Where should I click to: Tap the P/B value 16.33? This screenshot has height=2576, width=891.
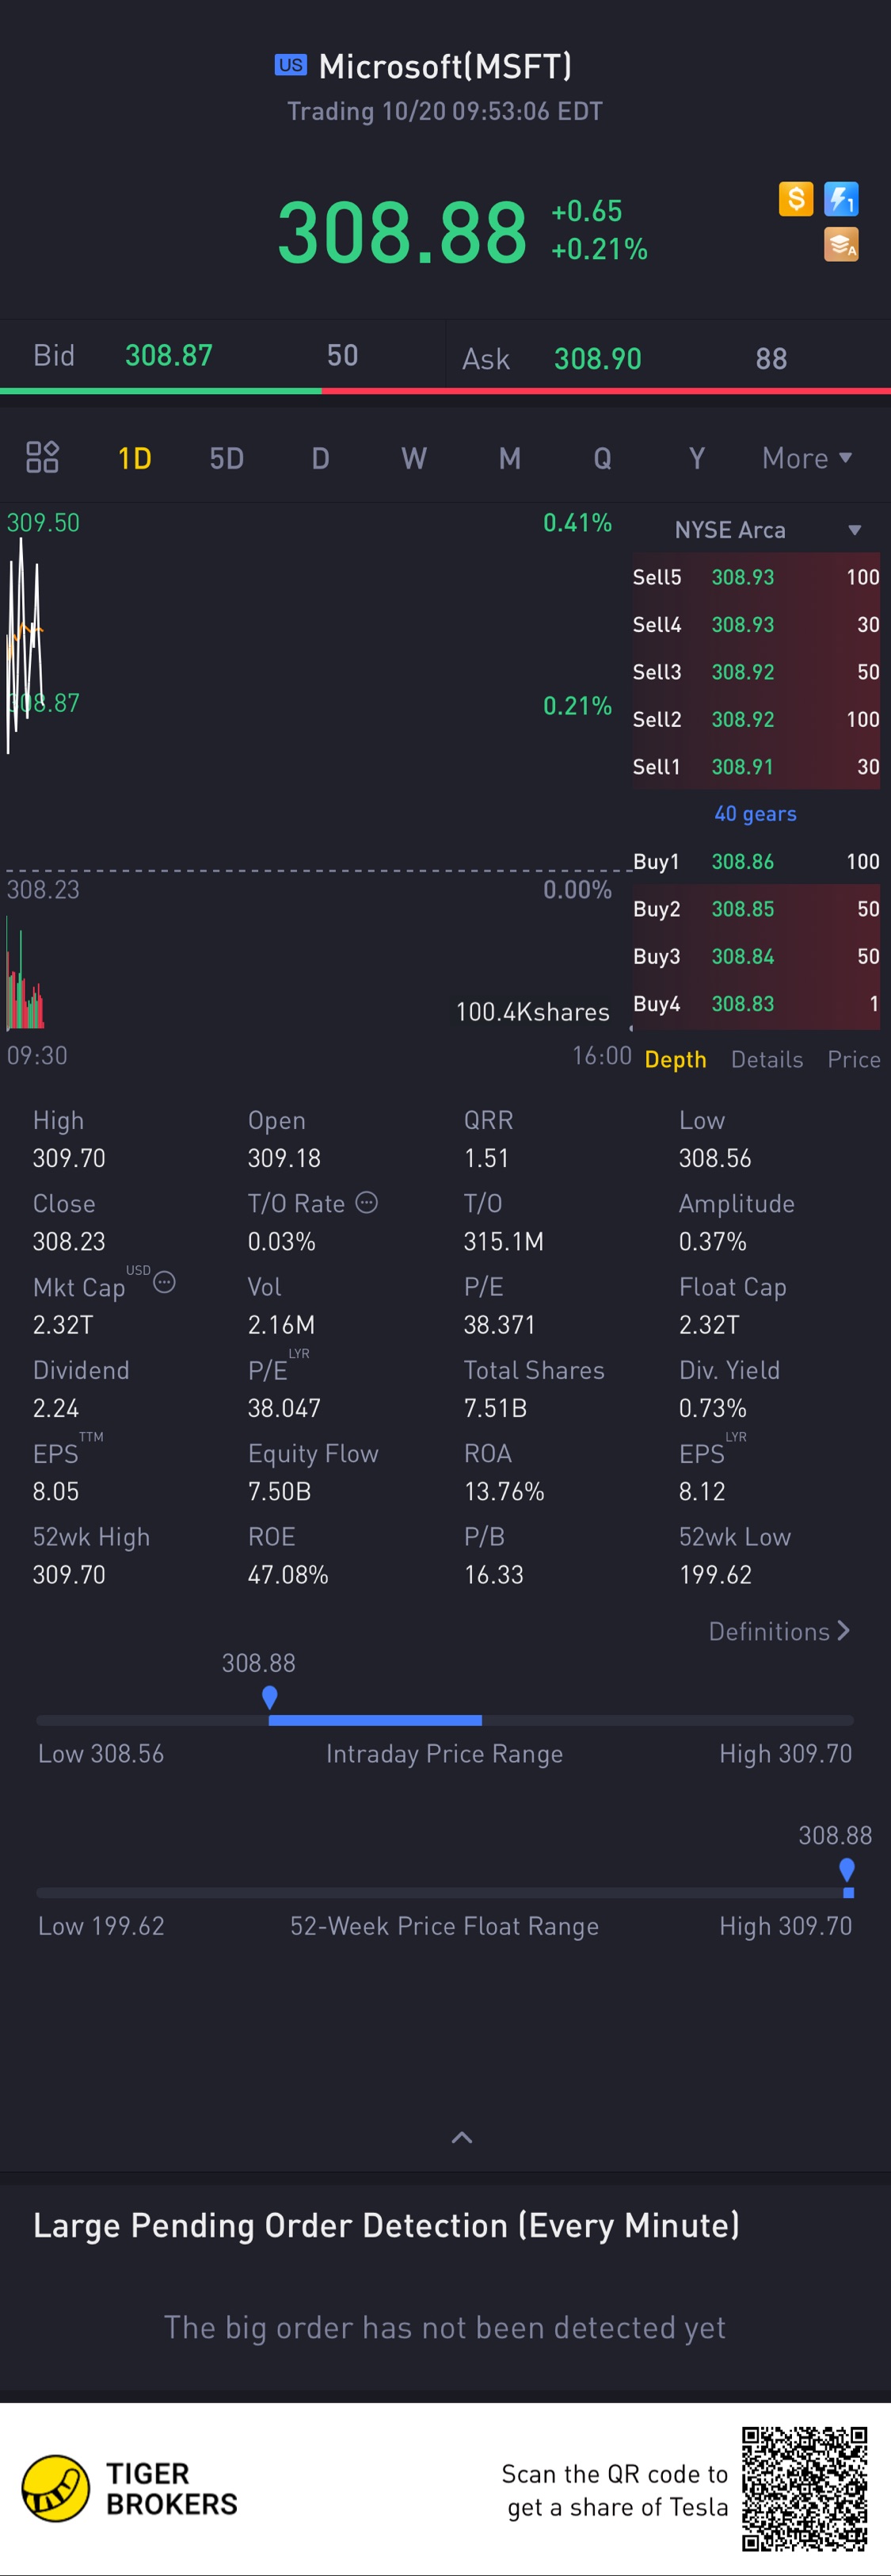tap(493, 1574)
